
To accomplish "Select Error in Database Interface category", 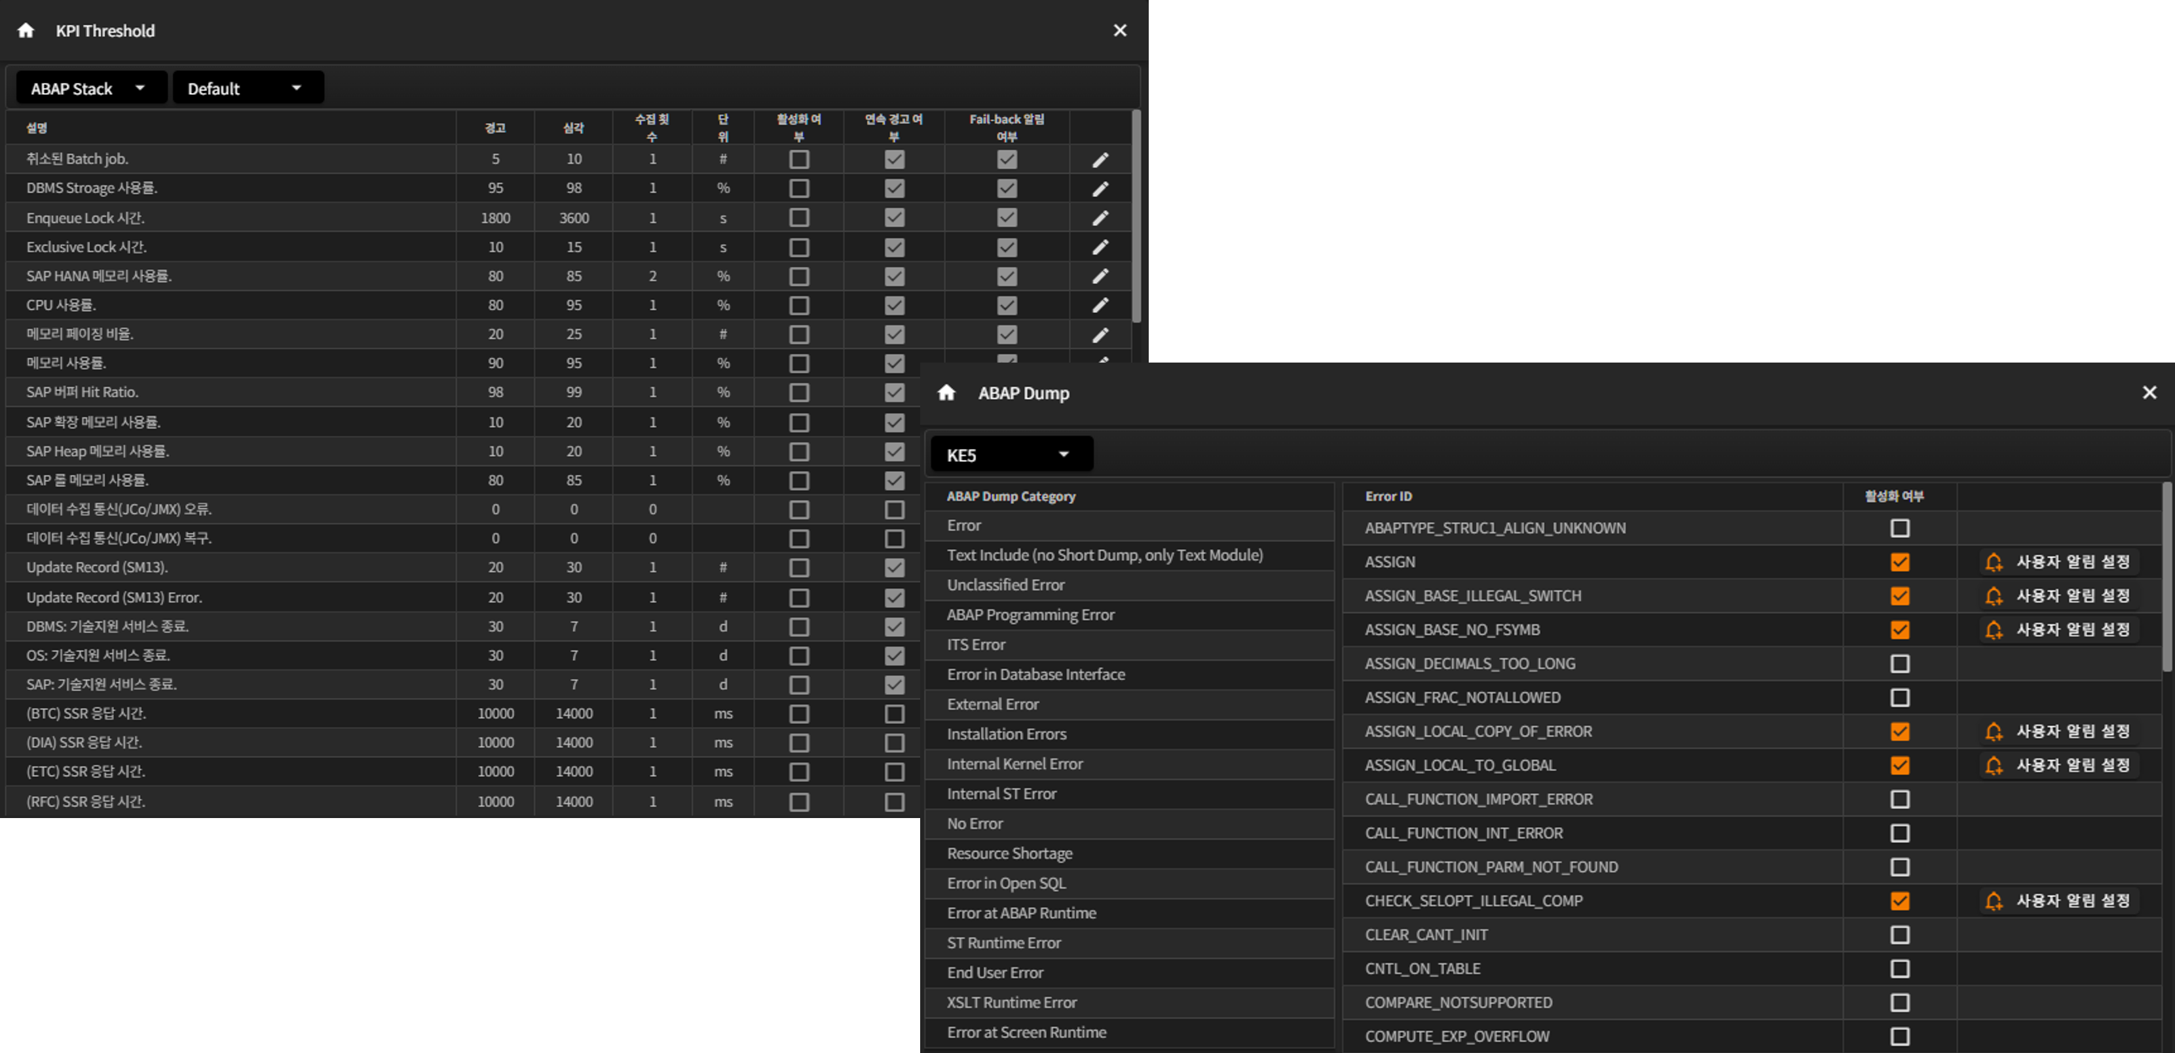I will click(1129, 674).
